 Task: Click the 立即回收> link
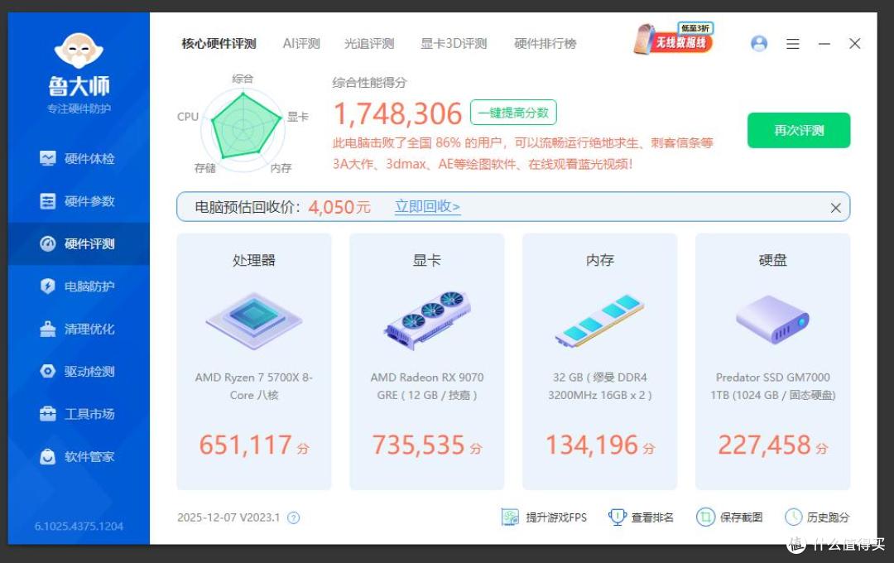428,206
